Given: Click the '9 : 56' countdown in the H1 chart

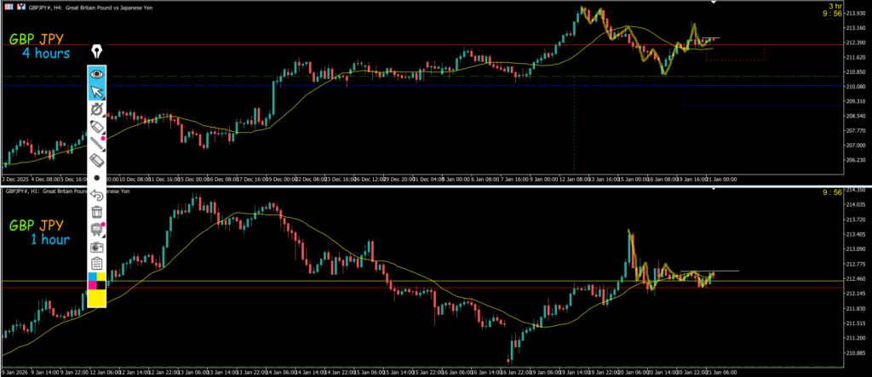Looking at the screenshot, I should 833,192.
